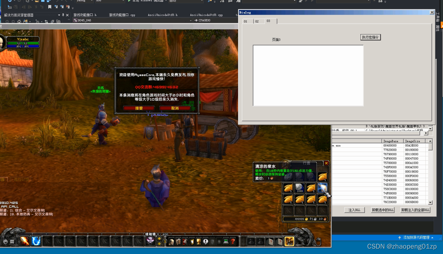Open the character info portrait micro button
Screen dimensions: 443x254
point(171,242)
